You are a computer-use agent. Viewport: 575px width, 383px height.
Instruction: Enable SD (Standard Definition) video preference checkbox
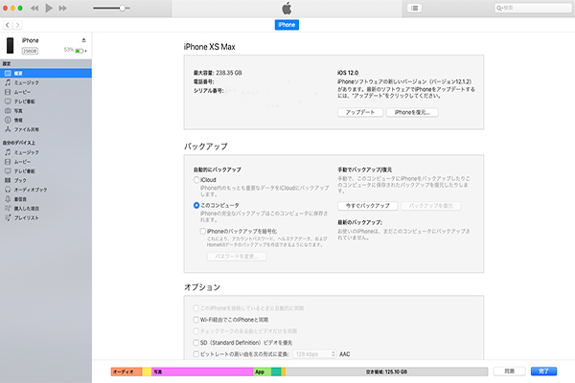pos(196,343)
